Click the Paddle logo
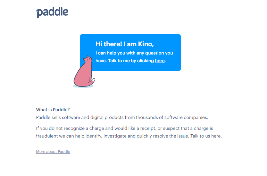This screenshot has width=267, height=176. coord(52,12)
